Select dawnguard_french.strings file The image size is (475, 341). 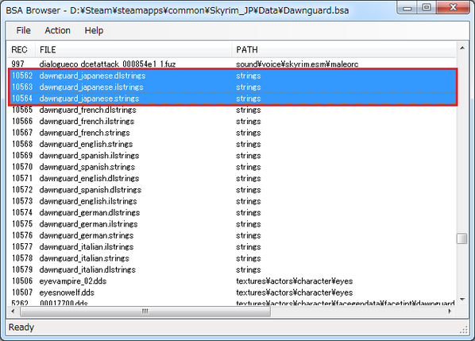click(84, 133)
